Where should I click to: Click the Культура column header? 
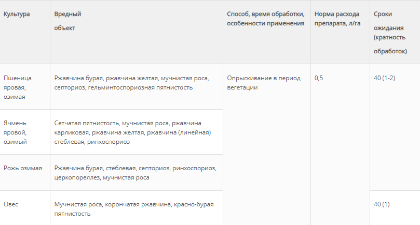pos(17,14)
